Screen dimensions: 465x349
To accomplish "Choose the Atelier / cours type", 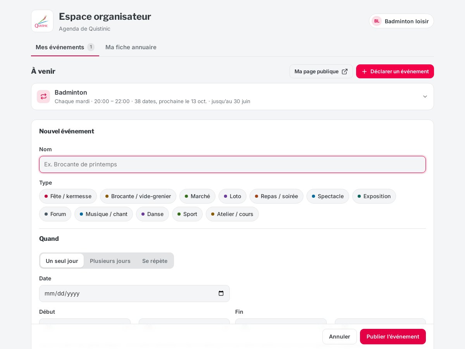I will pyautogui.click(x=232, y=214).
